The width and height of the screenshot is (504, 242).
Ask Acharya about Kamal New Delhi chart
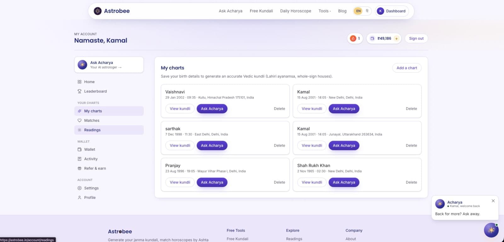tap(344, 109)
